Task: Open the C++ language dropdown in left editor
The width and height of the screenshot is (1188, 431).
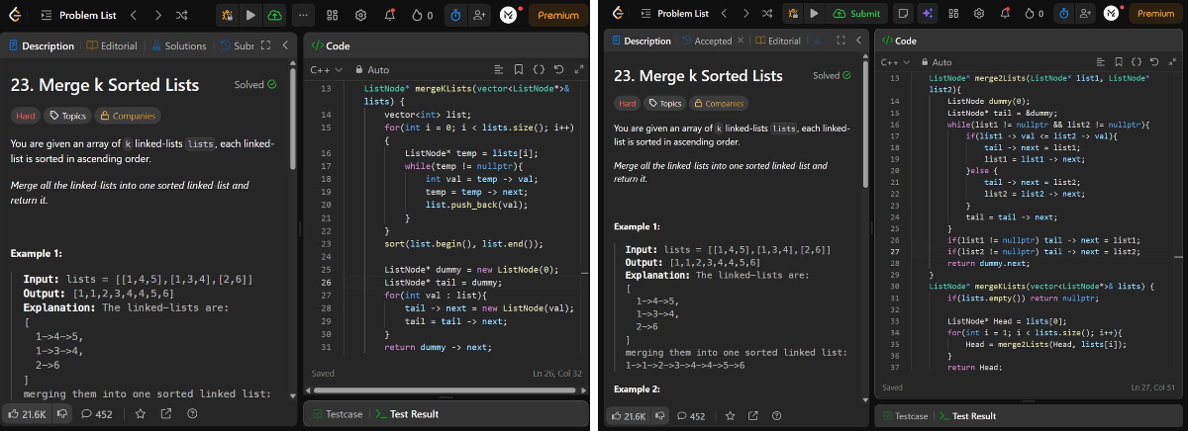Action: [x=326, y=70]
